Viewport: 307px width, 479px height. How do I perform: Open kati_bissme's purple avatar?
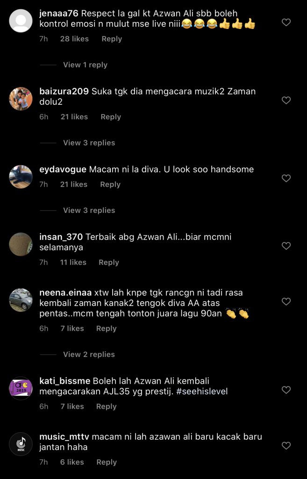[x=21, y=388]
